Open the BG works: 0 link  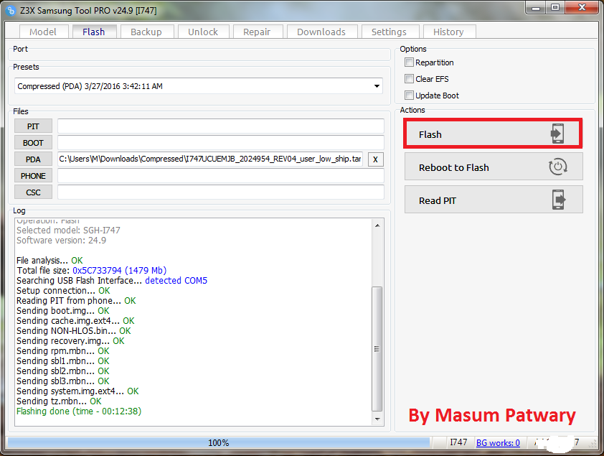click(x=498, y=443)
